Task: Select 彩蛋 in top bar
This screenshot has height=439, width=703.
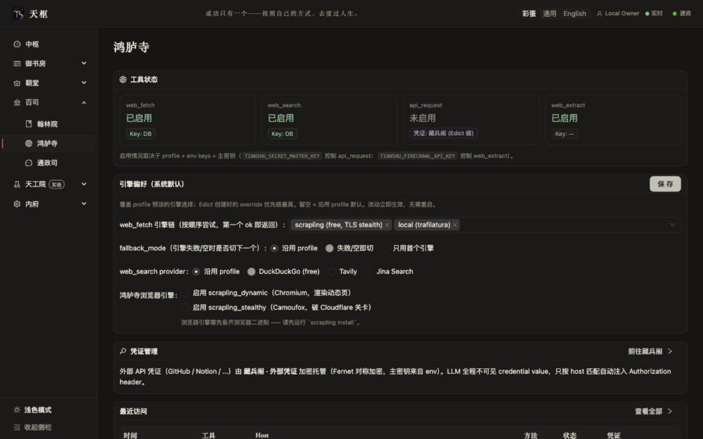Action: [529, 14]
